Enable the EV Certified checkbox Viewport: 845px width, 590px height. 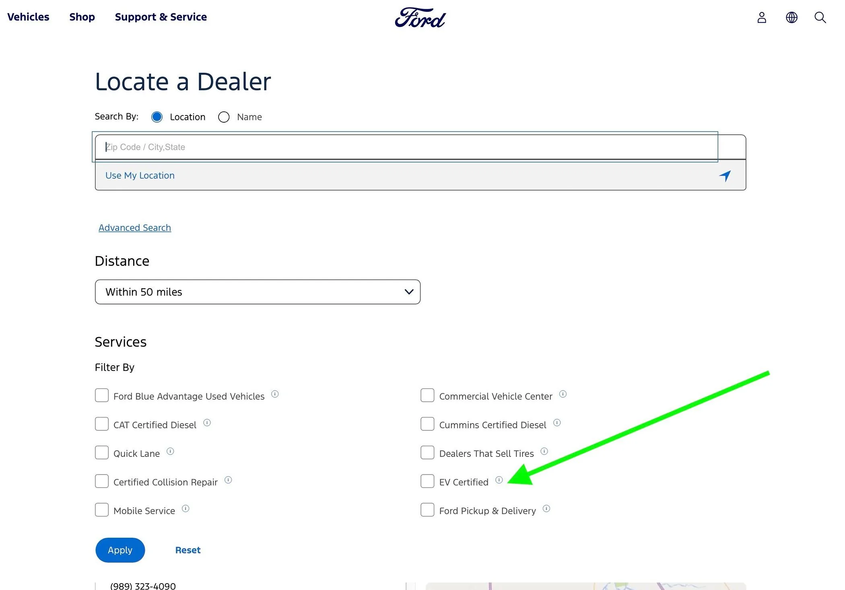click(x=427, y=481)
